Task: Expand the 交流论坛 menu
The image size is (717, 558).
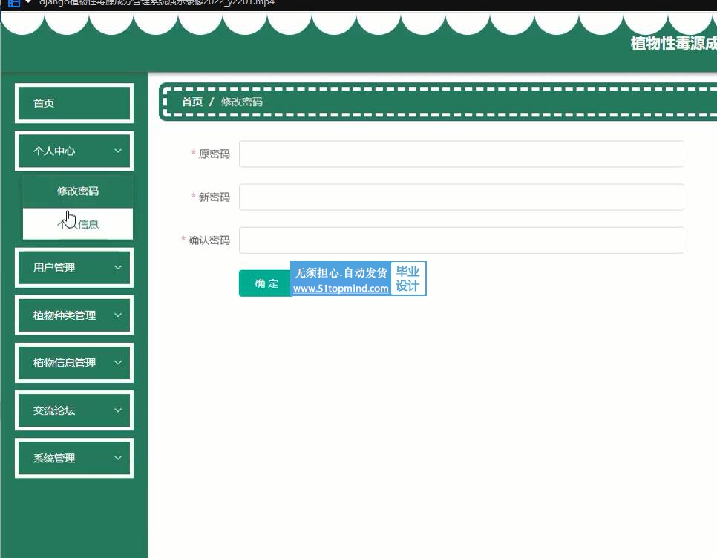Action: pyautogui.click(x=74, y=410)
